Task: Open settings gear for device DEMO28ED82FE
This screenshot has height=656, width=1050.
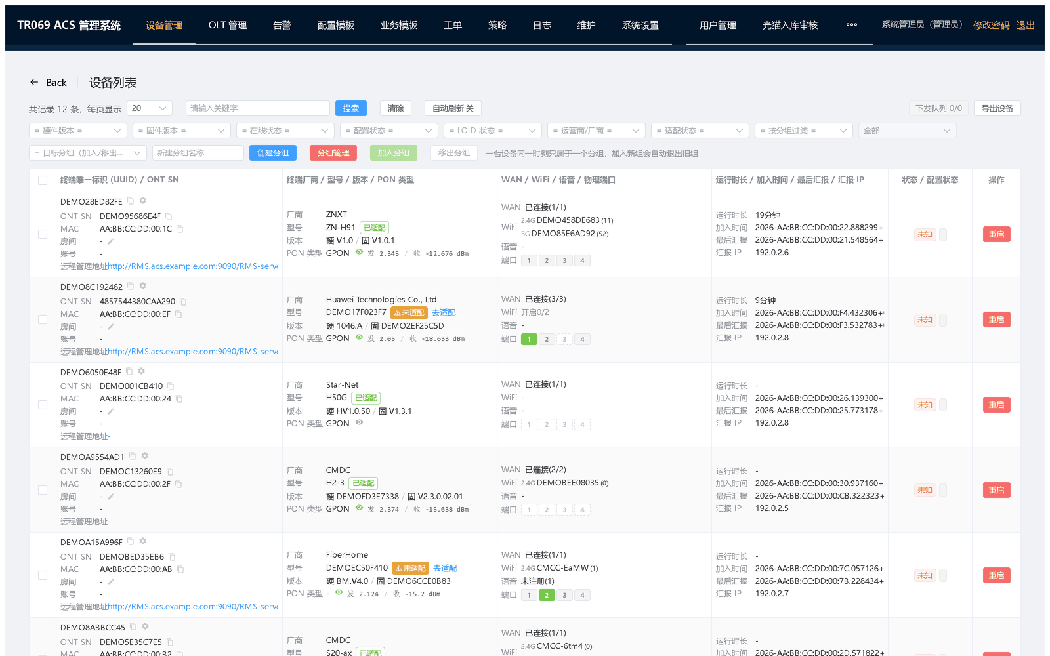Action: 142,201
